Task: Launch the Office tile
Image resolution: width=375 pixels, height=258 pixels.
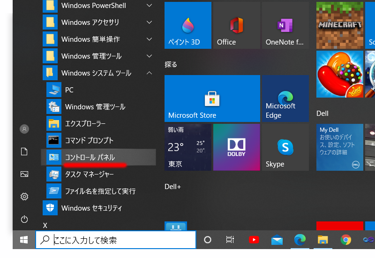Action: click(x=237, y=25)
